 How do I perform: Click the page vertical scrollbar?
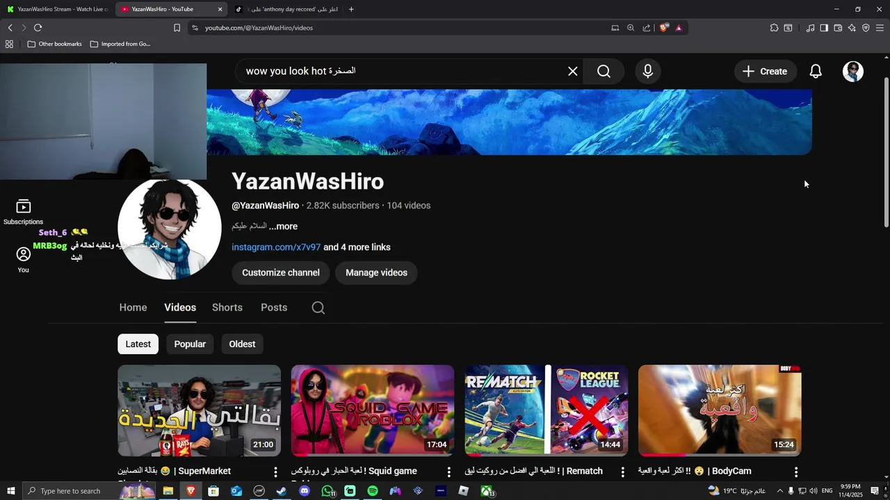(886, 151)
